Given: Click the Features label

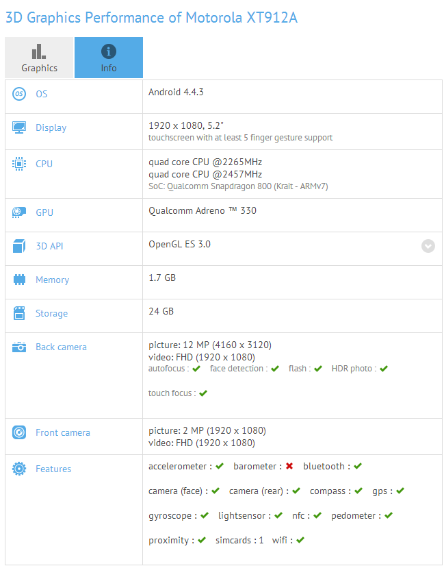Looking at the screenshot, I should 53,469.
